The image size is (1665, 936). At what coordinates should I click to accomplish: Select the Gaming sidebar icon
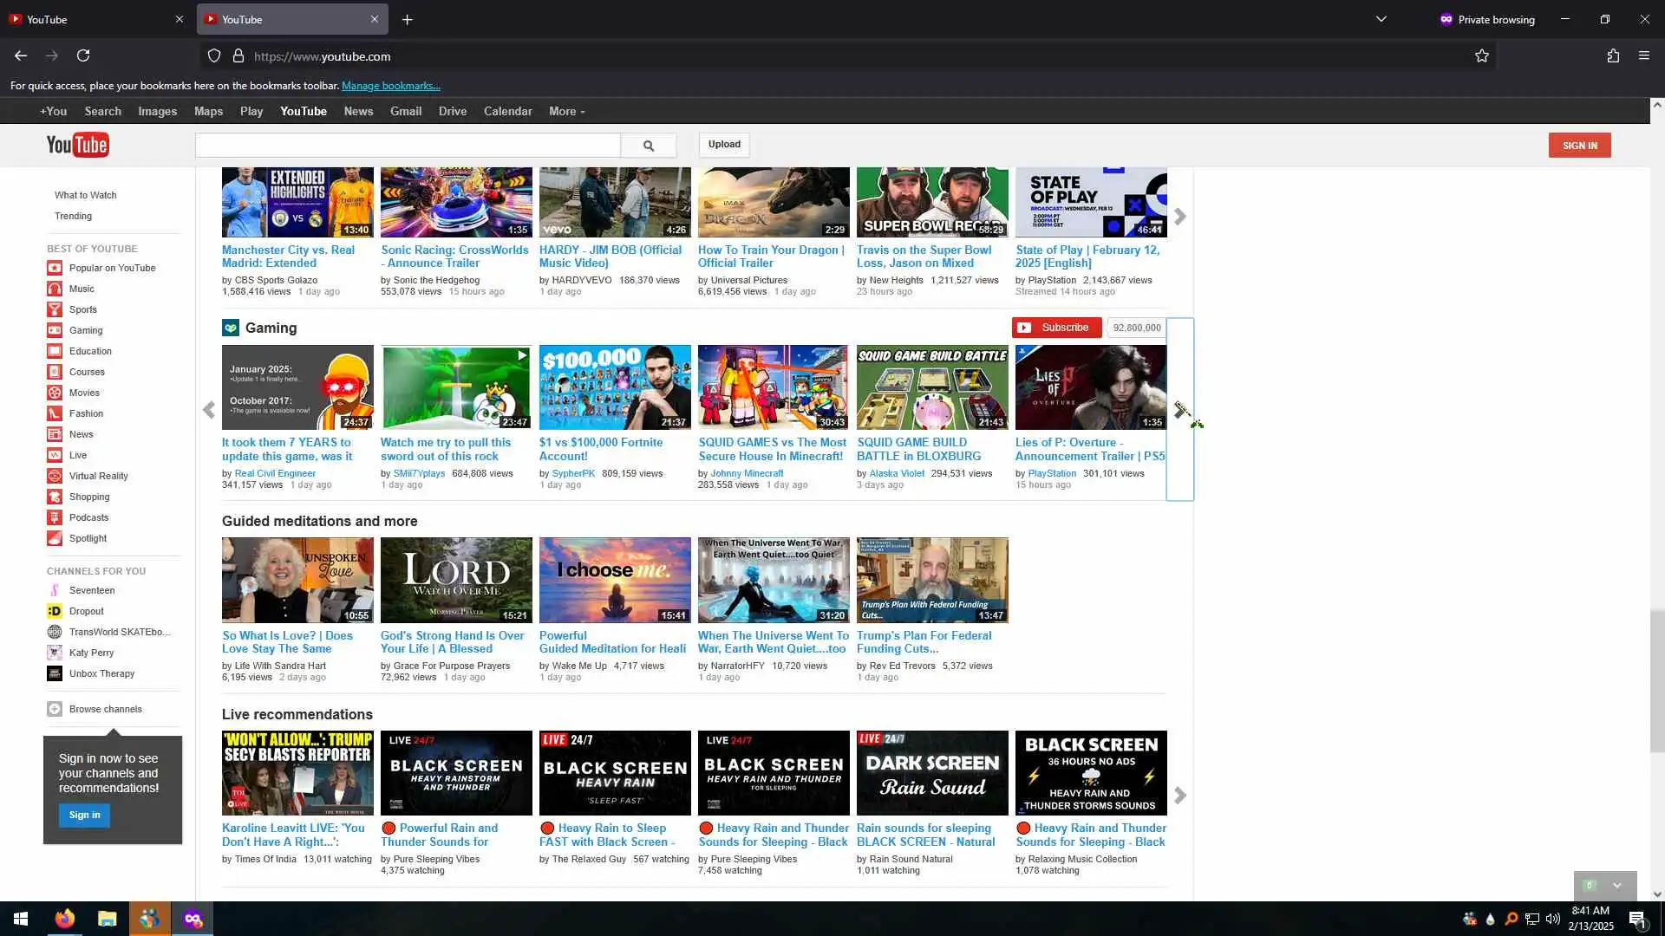55,330
